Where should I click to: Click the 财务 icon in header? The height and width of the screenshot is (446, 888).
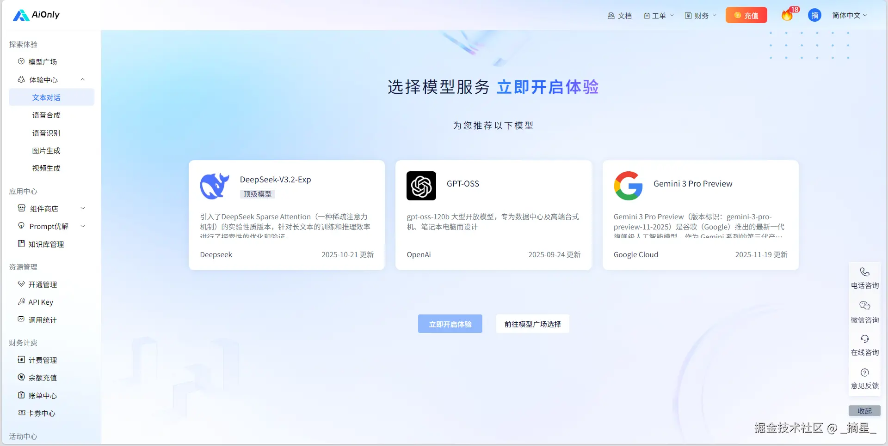[688, 16]
